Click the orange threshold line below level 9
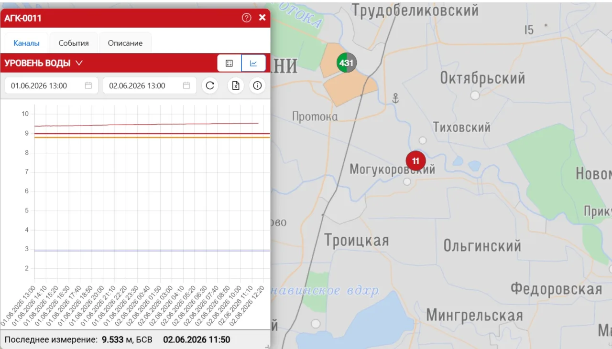Viewport: 612px width, 349px height. point(152,137)
